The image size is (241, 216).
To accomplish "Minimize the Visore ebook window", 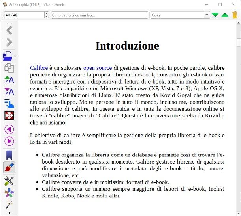I will [x=207, y=4].
